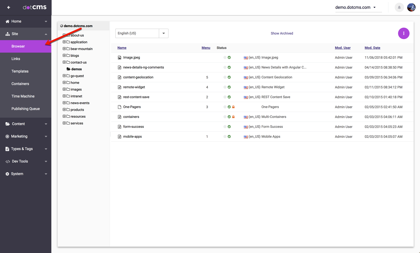The width and height of the screenshot is (420, 253).
Task: Click the open demos folder icon
Action: point(68,69)
